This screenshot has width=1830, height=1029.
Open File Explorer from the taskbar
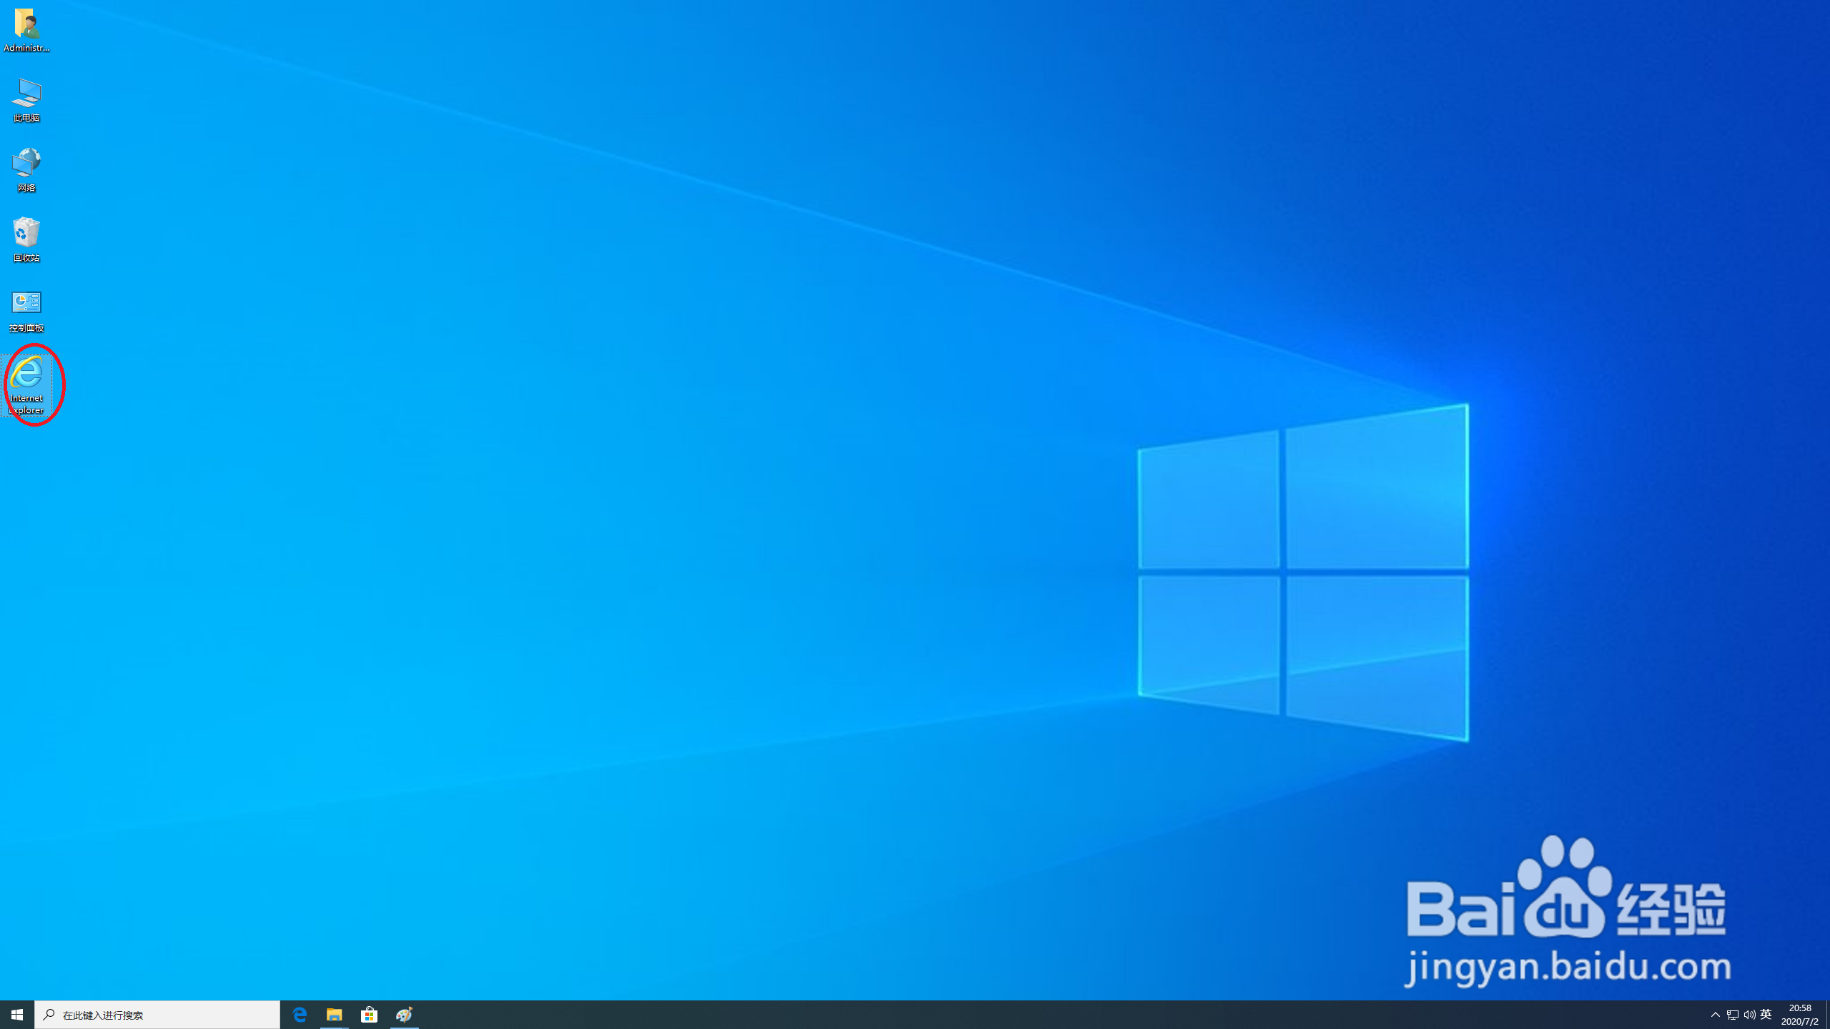pyautogui.click(x=334, y=1014)
